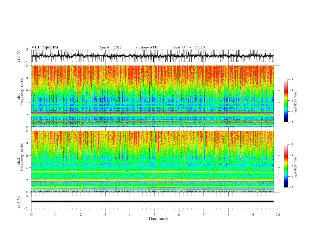The width and height of the screenshot is (313, 241).
Task: Click the ch.1(V) waveform axis label
Action: click(19, 56)
